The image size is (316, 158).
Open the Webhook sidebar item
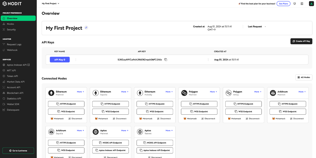click(x=12, y=50)
